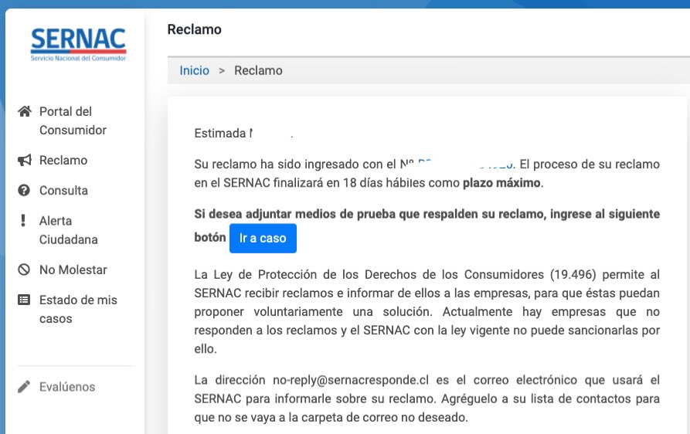Go to the Inicio breadcrumb link

[194, 70]
